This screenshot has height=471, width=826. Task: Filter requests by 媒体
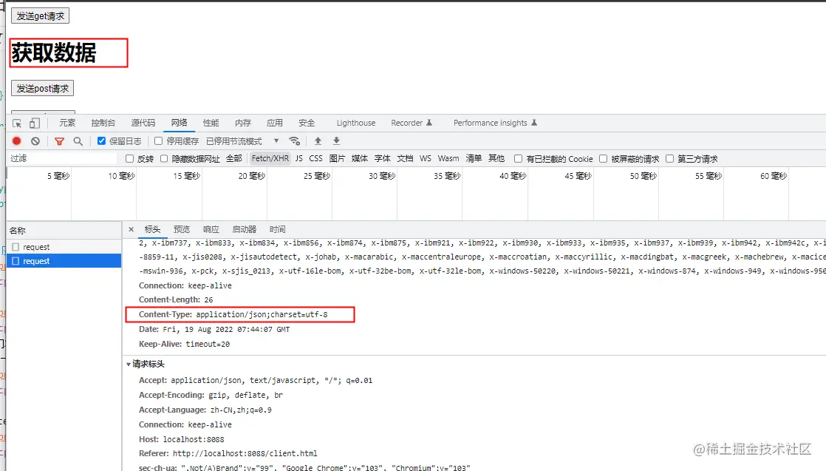360,159
